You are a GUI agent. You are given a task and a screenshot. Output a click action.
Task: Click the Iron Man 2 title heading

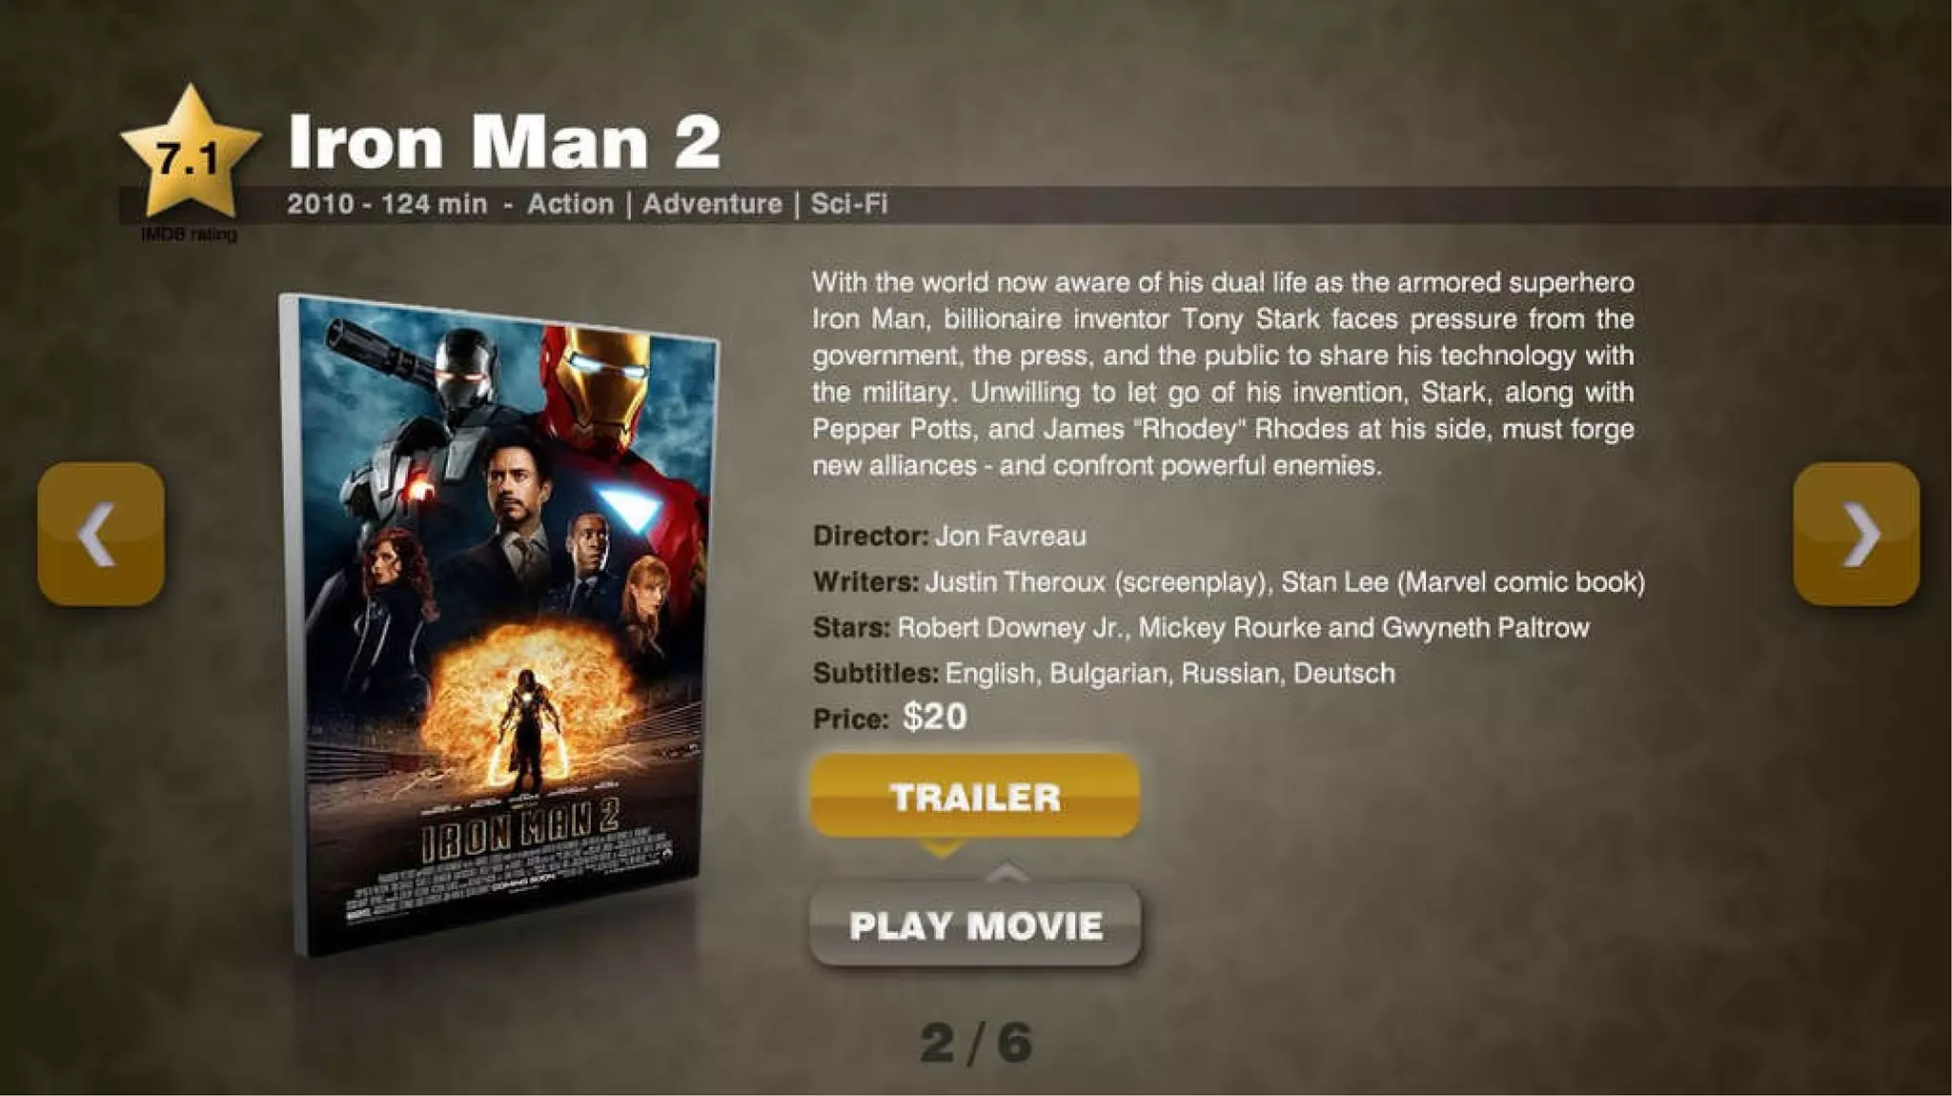click(x=504, y=141)
